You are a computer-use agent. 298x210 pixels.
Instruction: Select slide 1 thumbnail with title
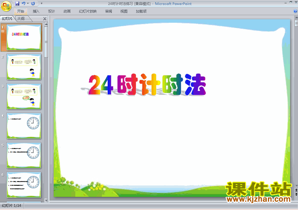point(24,37)
